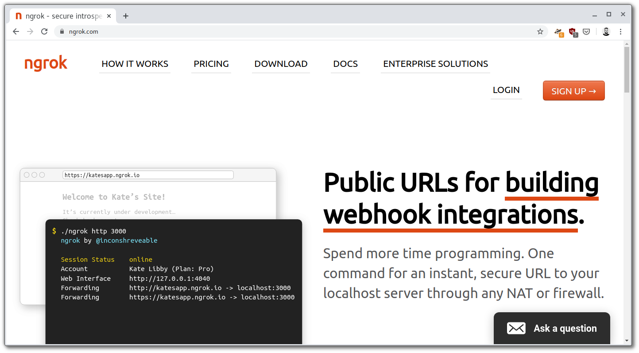Screen dimensions: 639x353
Task: View site security info via the padlock
Action: pos(62,31)
